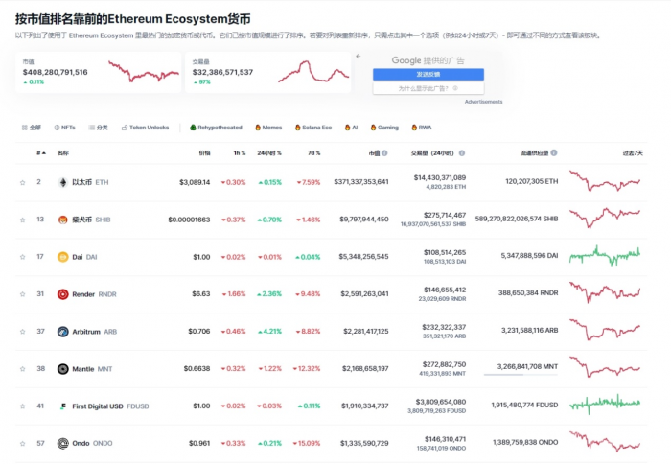Toggle watchlist star for Arbitrum ARB

click(x=23, y=332)
